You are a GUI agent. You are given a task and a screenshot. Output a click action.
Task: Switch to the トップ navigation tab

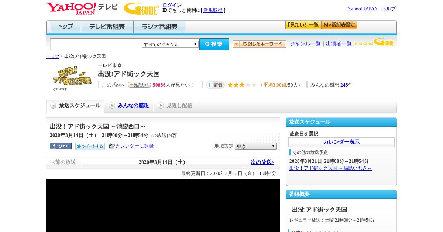coord(65,27)
